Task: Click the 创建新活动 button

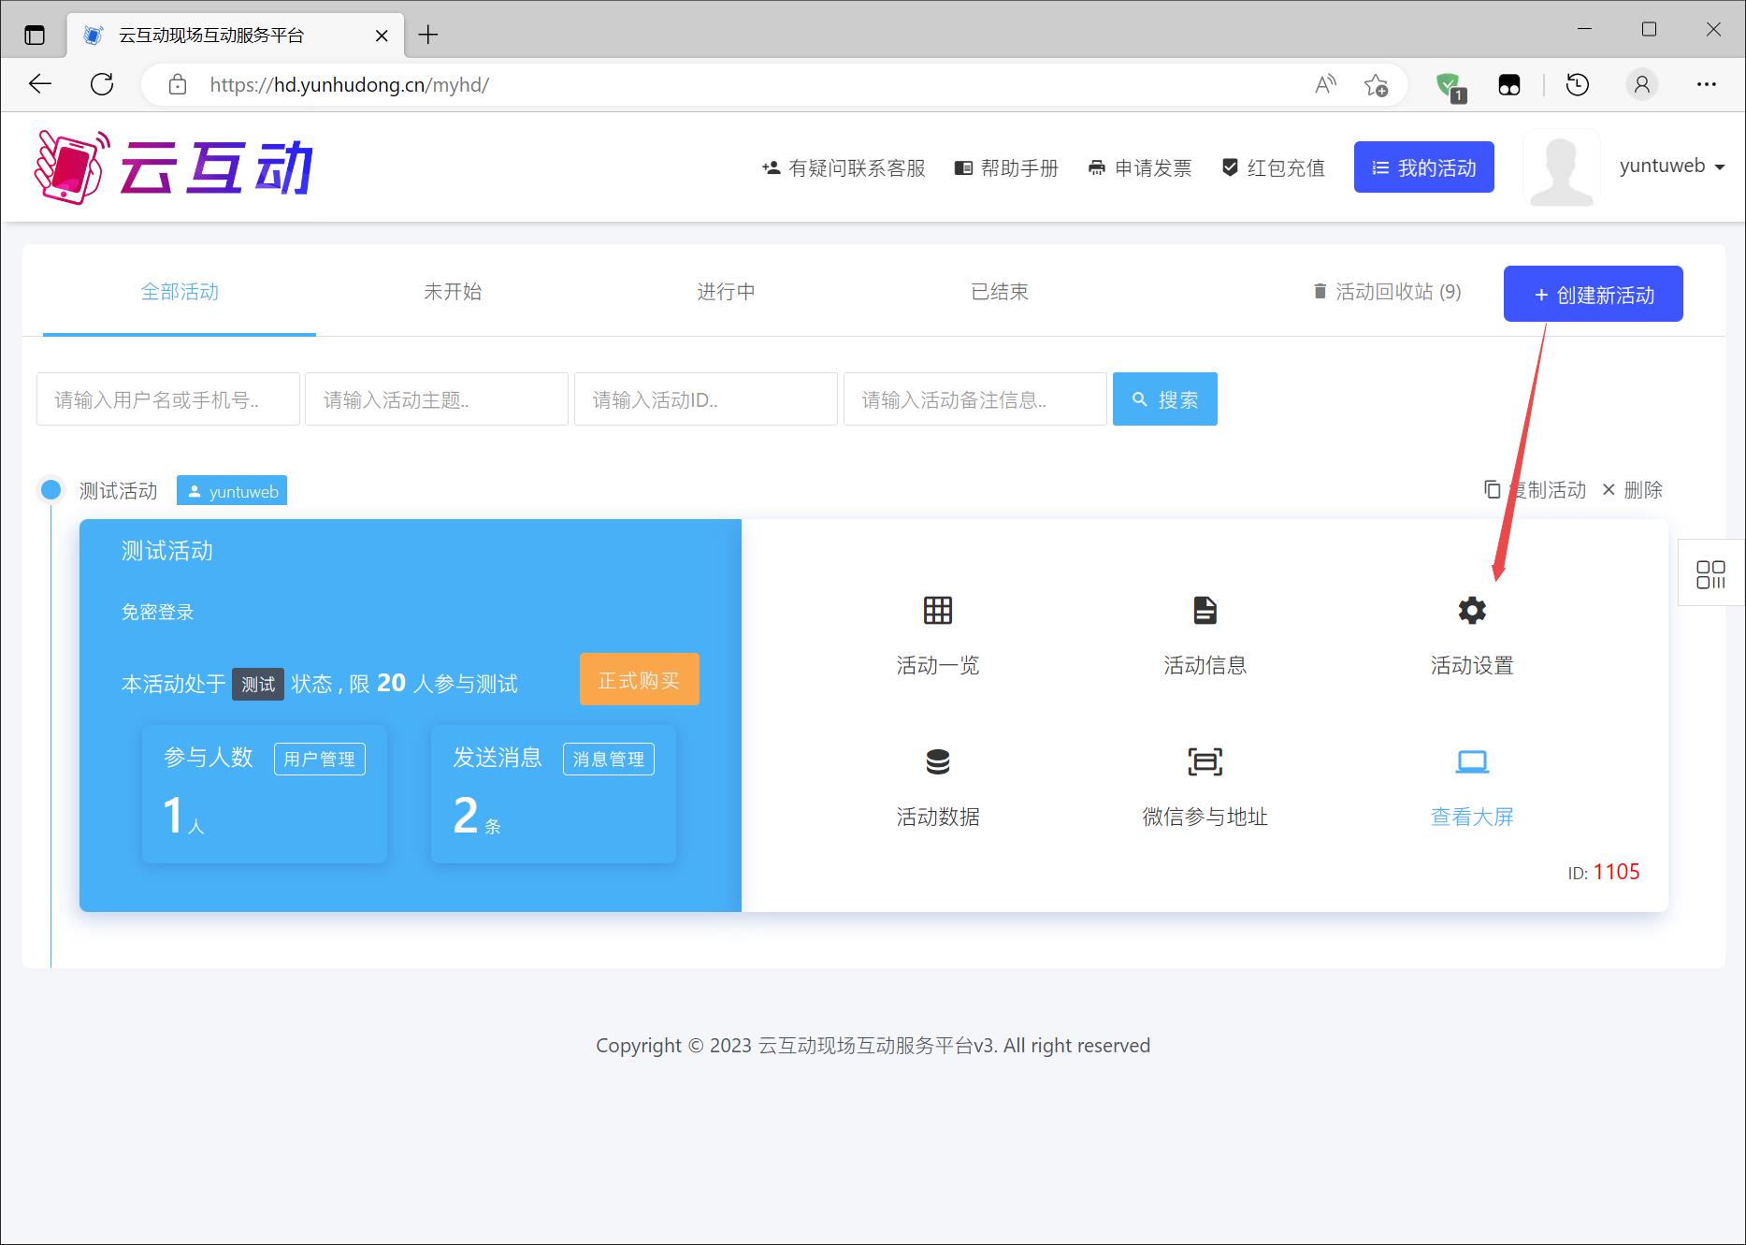Action: 1593,295
